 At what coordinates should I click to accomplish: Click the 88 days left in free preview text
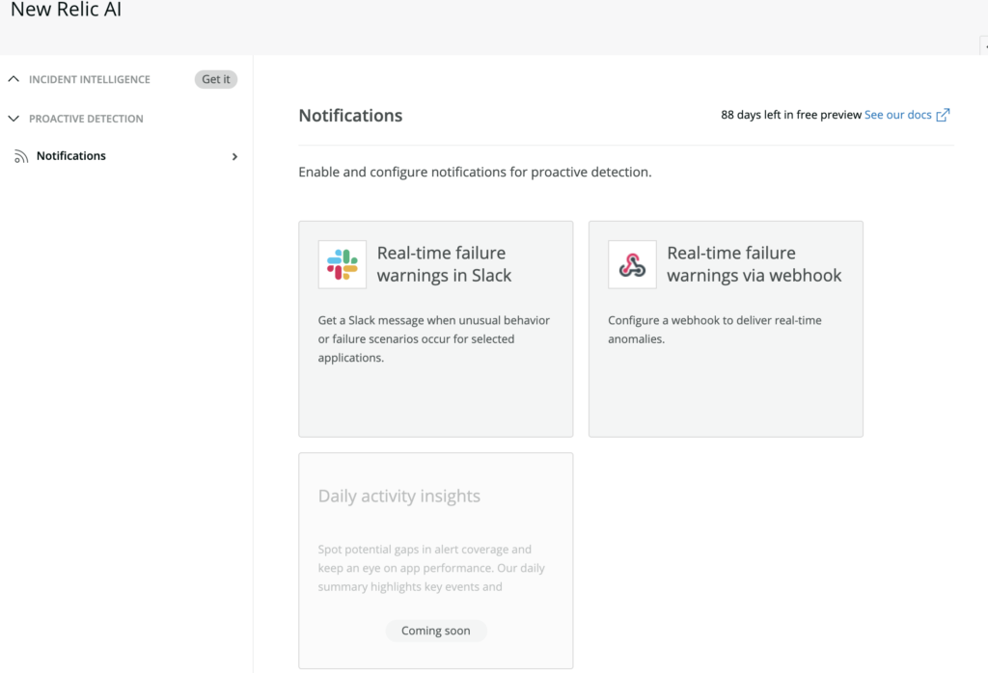[791, 115]
